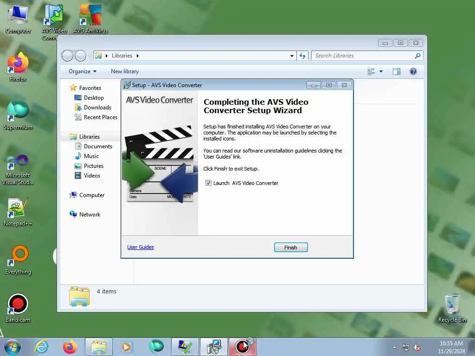Viewport: 475px width, 356px height.
Task: Toggle the preview pane in Explorer
Action: [x=397, y=71]
